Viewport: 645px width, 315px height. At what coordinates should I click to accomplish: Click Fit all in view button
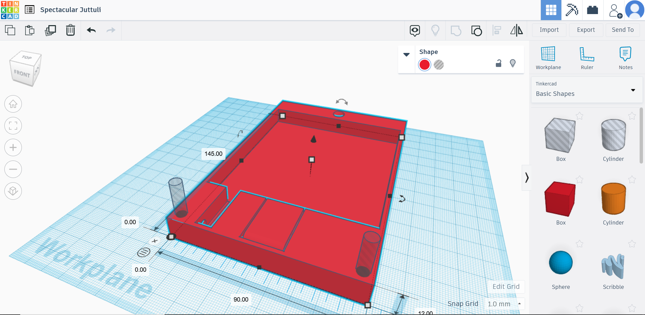tap(13, 126)
